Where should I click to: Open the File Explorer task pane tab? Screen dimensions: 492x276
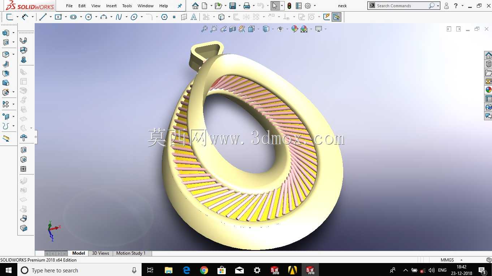(x=488, y=73)
